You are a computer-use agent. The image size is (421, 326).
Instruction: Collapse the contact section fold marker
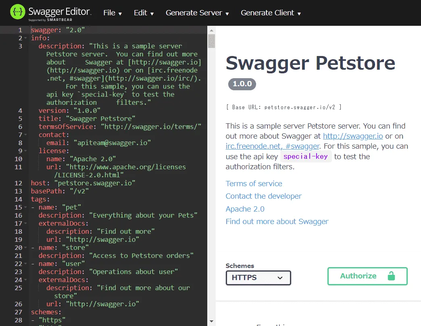pyautogui.click(x=26, y=134)
